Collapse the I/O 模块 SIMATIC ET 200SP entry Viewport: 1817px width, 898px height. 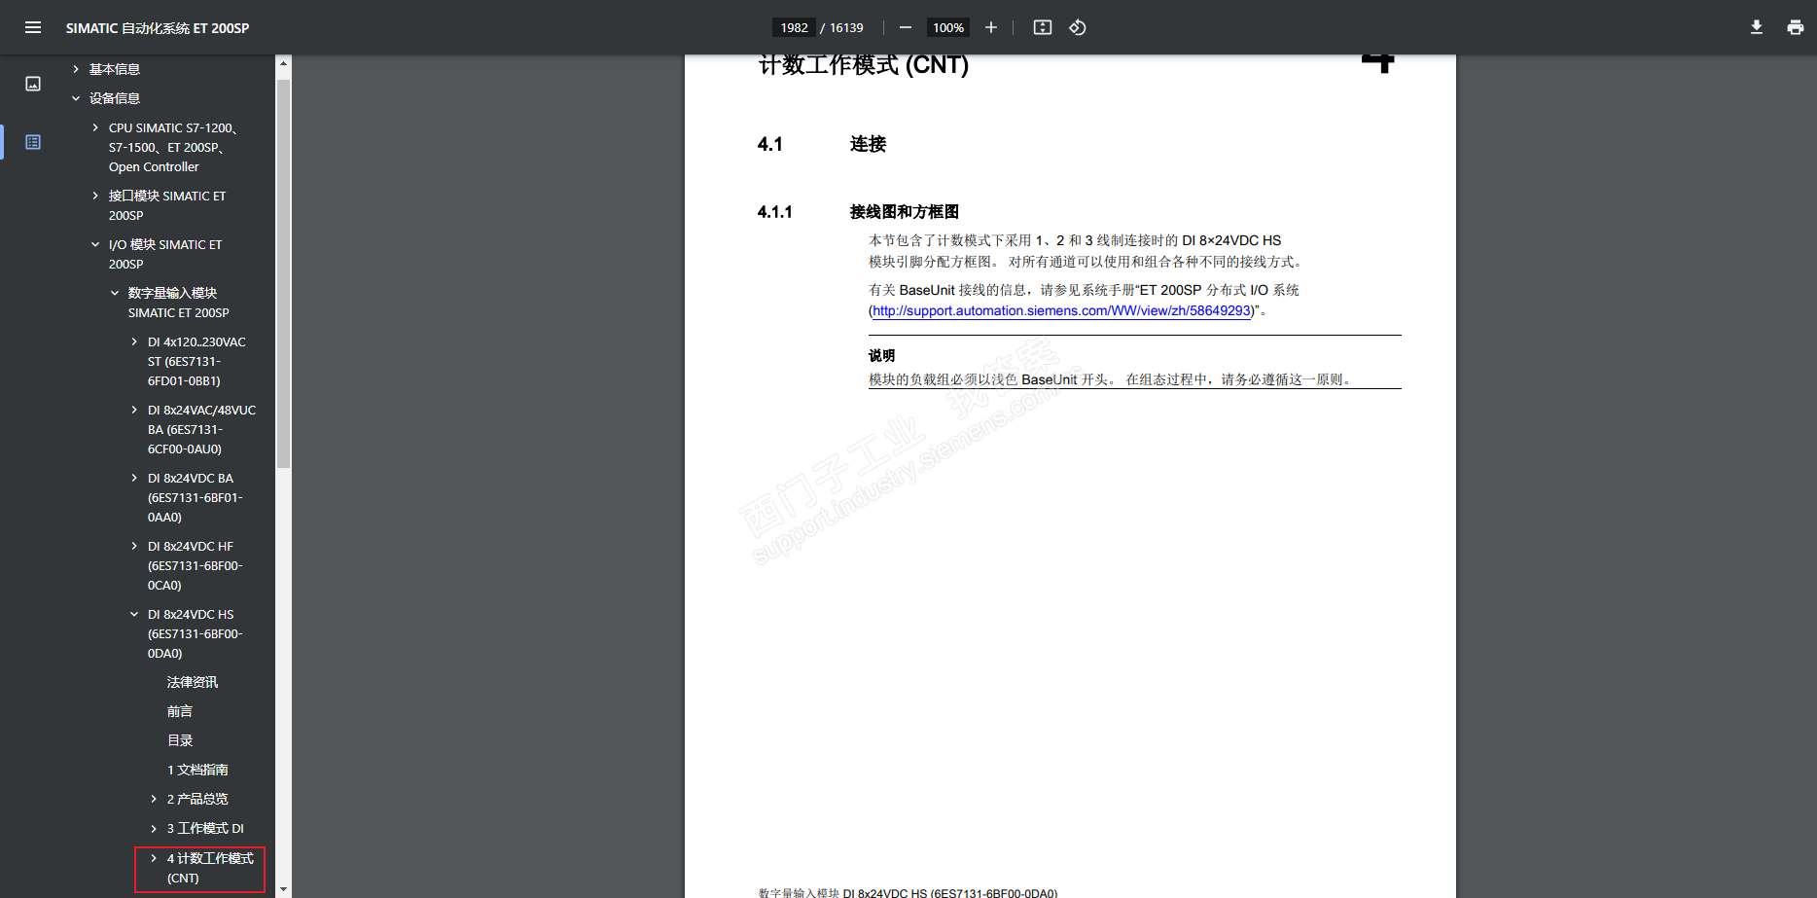coord(95,244)
